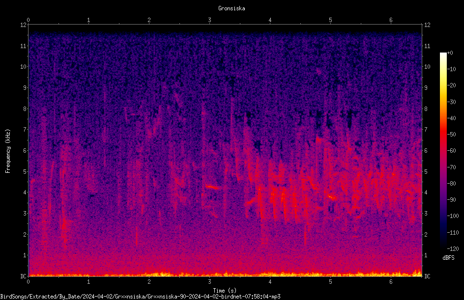The width and height of the screenshot is (464, 300).
Task: Click the 2 second mark on top axis
Action: 149,20
